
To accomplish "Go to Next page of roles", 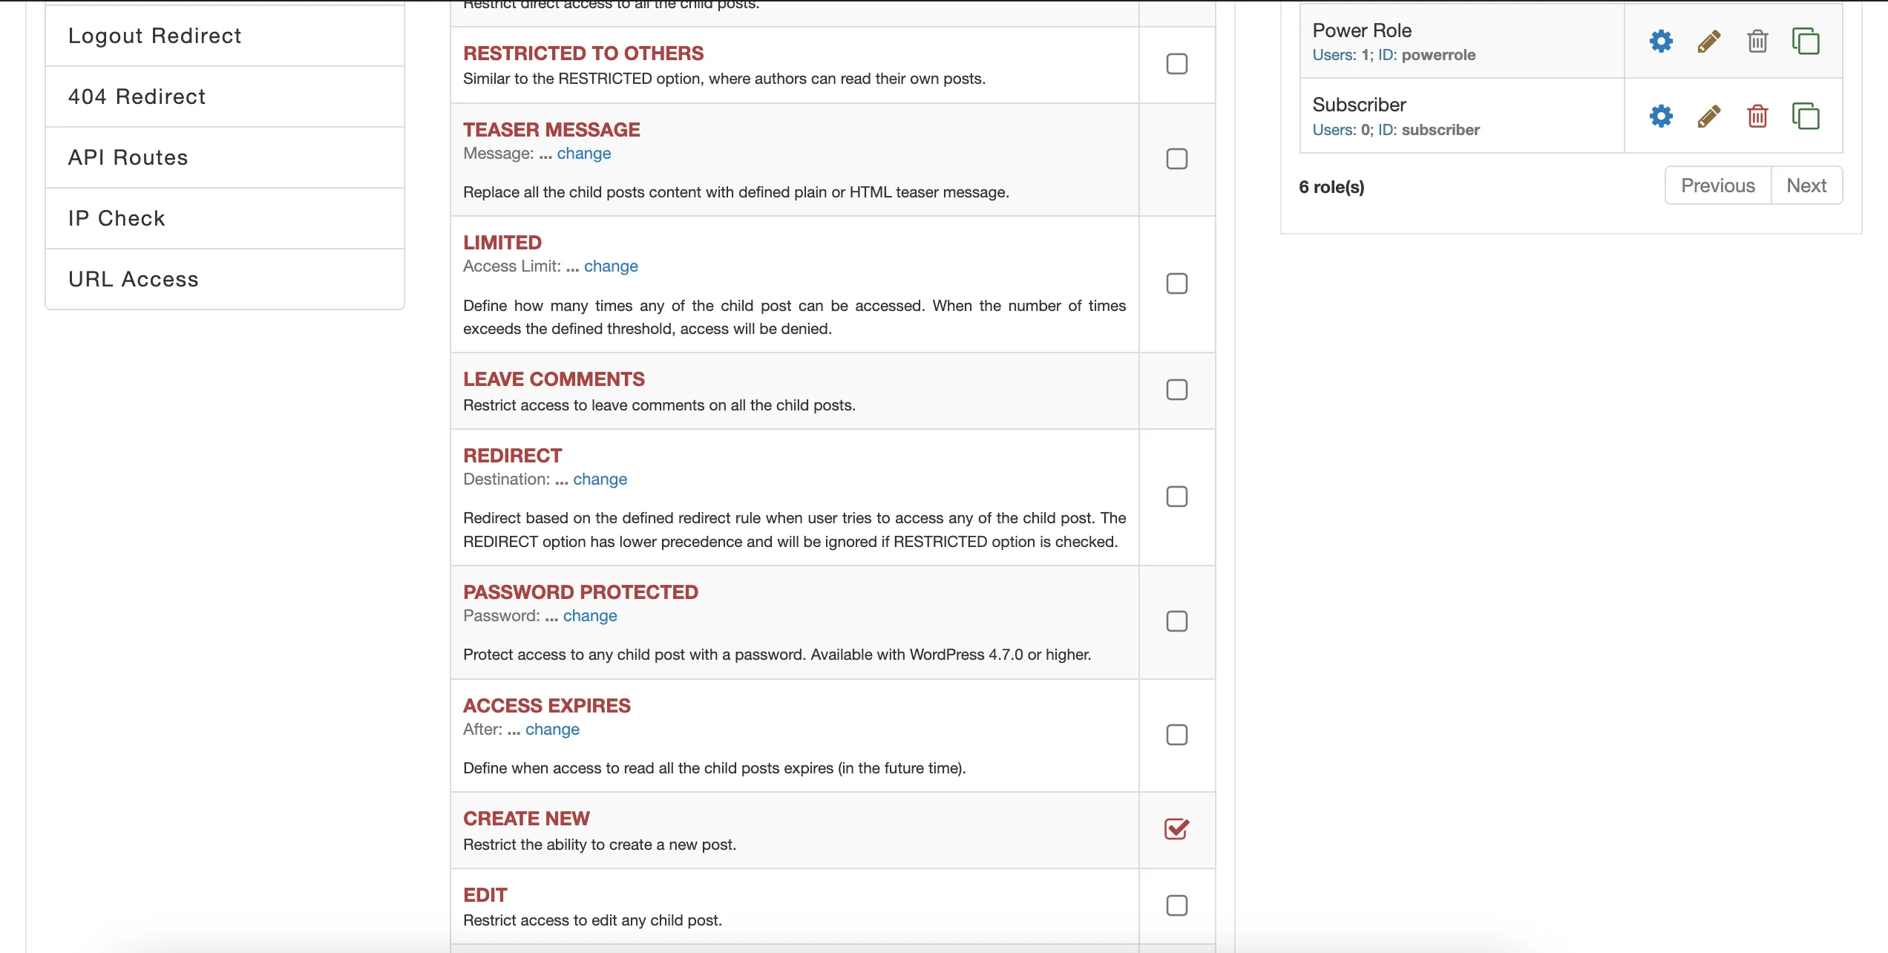I will pyautogui.click(x=1806, y=186).
